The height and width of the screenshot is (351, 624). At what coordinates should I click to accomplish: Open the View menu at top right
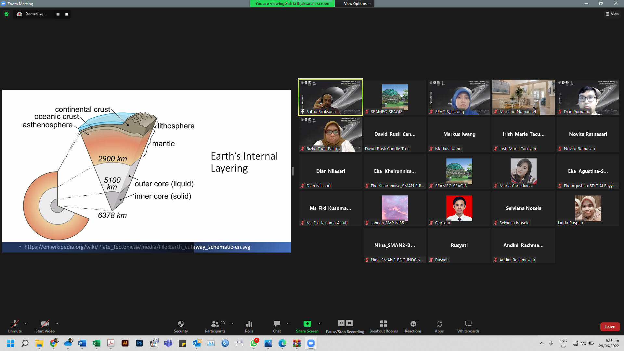coord(612,14)
